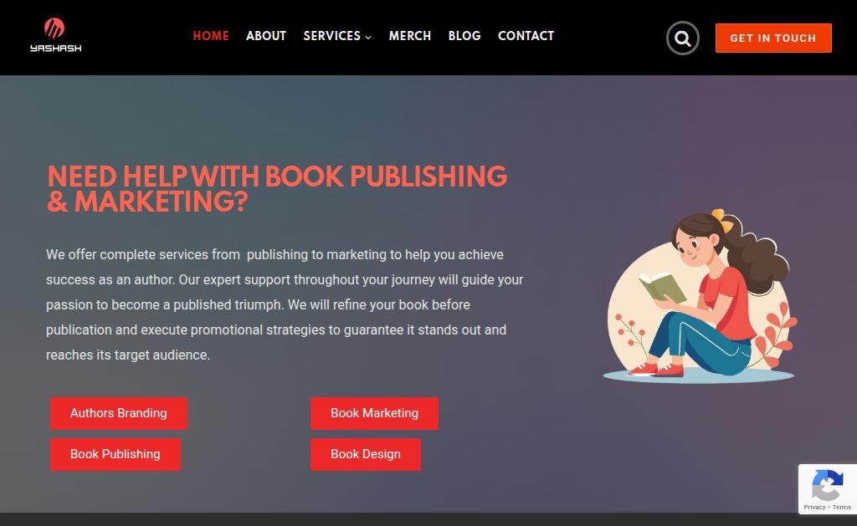Screen dimensions: 857x526
Task: Open the Book Publishing button
Action: pyautogui.click(x=115, y=454)
